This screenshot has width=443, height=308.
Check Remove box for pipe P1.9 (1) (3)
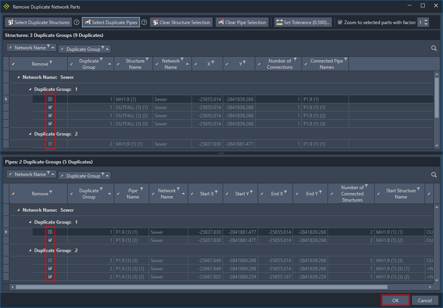(50, 260)
